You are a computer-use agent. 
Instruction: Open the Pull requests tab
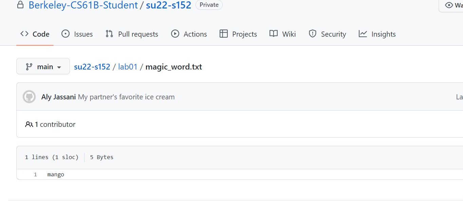[138, 34]
